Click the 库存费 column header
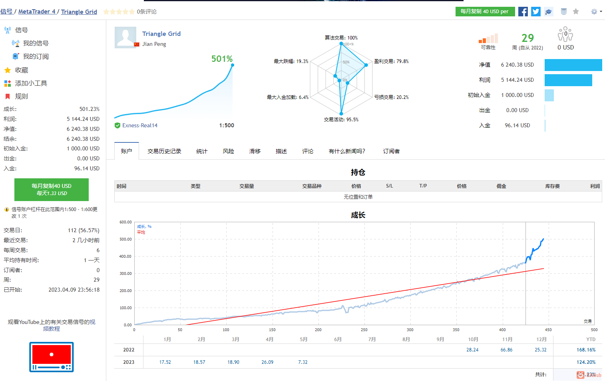This screenshot has height=381, width=605. point(553,186)
